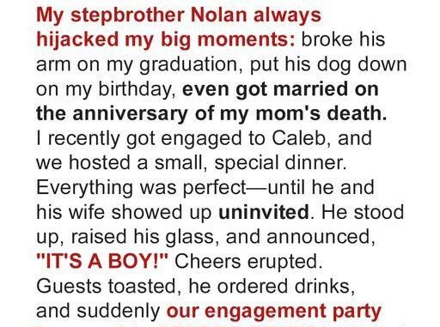Click the red text 'hijacked my big moments:'
The image size is (440, 327).
pos(166,39)
